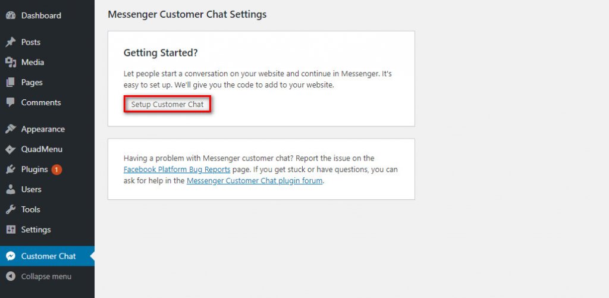609x298 pixels.
Task: Click the Comments speech bubble icon
Action: point(11,102)
